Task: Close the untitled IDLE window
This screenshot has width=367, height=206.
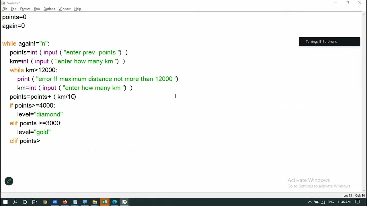Action: pyautogui.click(x=360, y=3)
